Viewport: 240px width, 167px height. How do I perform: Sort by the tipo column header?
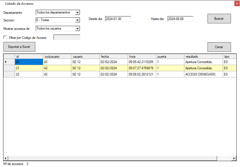pos(230,57)
